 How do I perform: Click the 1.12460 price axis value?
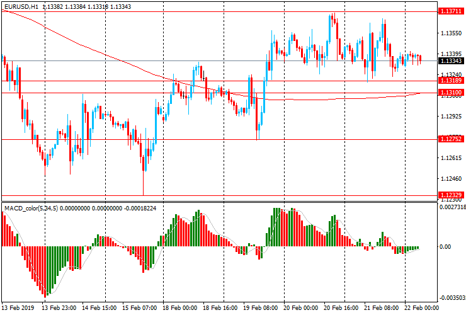pyautogui.click(x=451, y=178)
